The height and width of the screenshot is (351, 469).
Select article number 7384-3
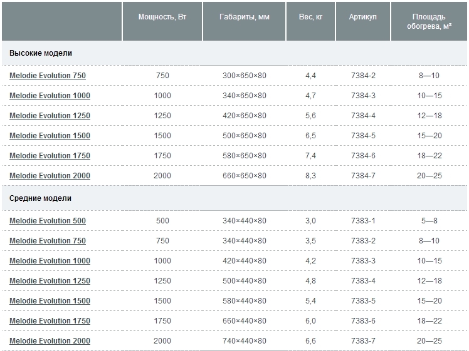pos(363,96)
